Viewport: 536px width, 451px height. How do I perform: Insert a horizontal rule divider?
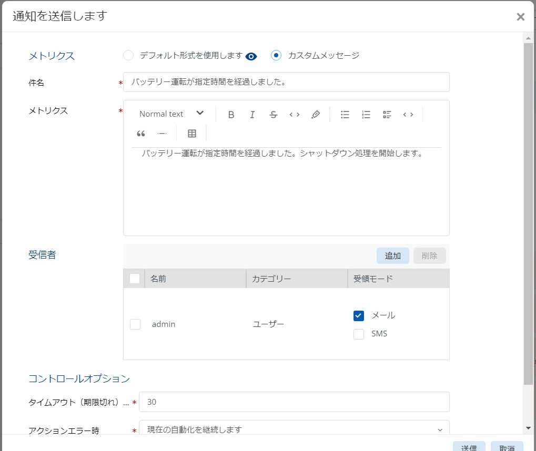[x=162, y=134]
